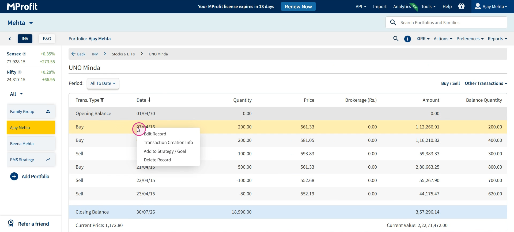Screen dimensions: 514x232
Task: Click the Balance Quantity column header
Action: point(484,100)
